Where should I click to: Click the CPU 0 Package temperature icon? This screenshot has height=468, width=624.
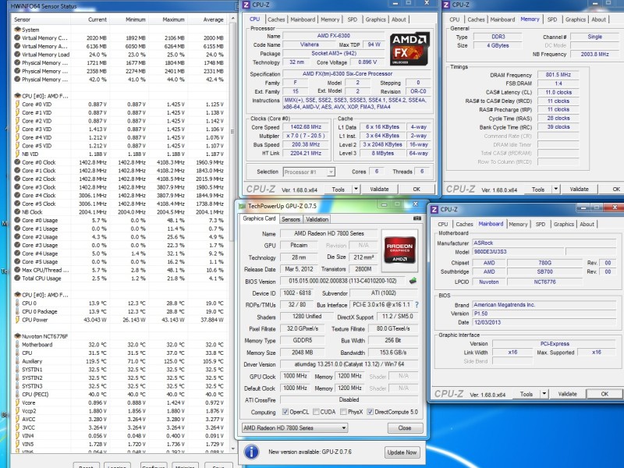tap(17, 311)
